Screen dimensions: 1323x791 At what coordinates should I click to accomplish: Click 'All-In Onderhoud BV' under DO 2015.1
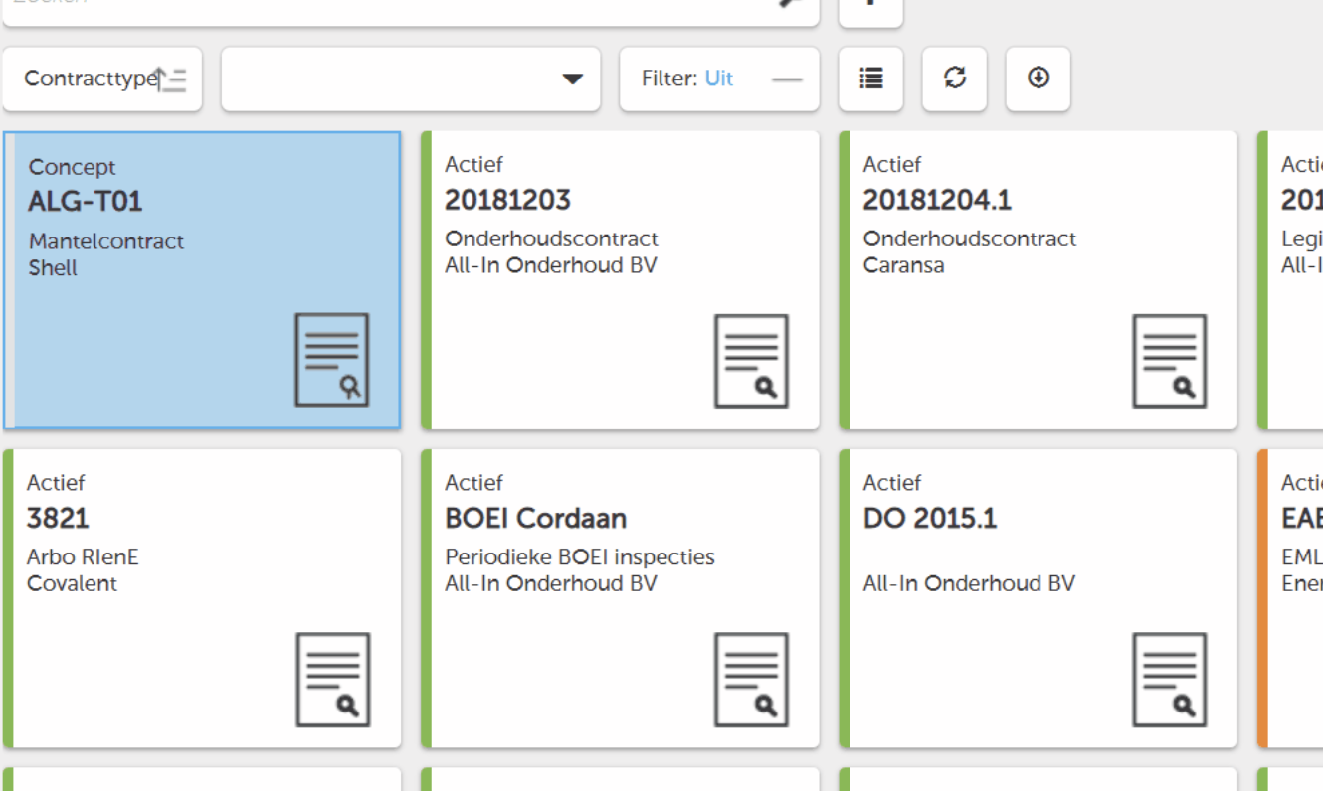pos(969,583)
